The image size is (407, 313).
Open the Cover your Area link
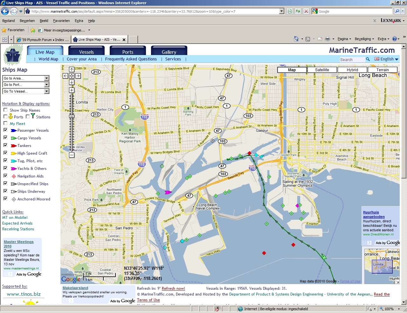pos(82,59)
